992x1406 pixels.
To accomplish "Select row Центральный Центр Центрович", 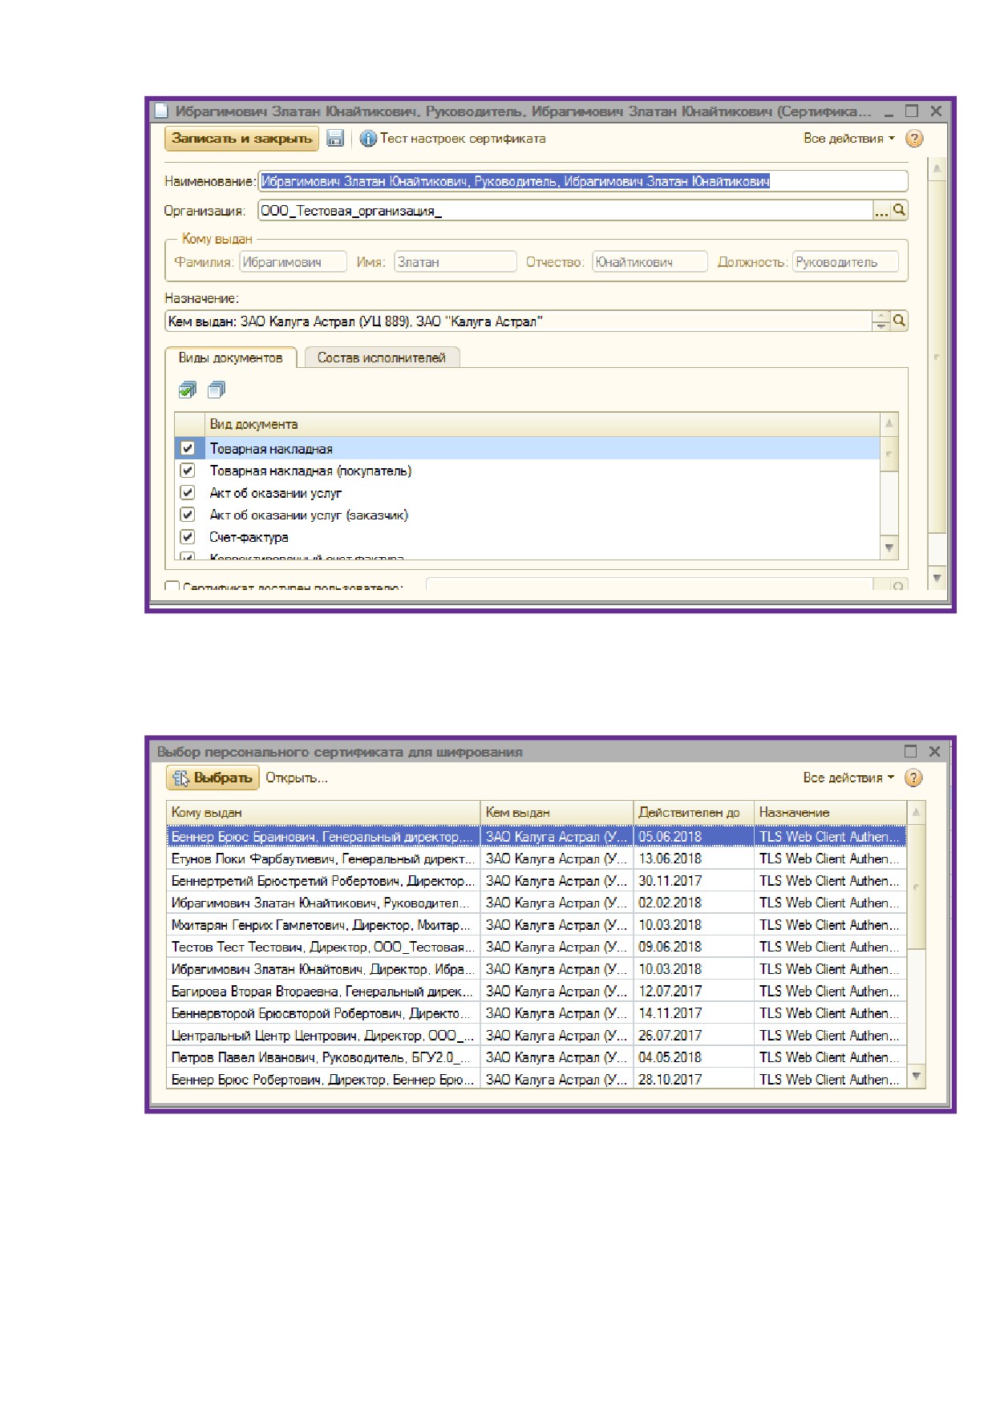I will click(536, 1036).
